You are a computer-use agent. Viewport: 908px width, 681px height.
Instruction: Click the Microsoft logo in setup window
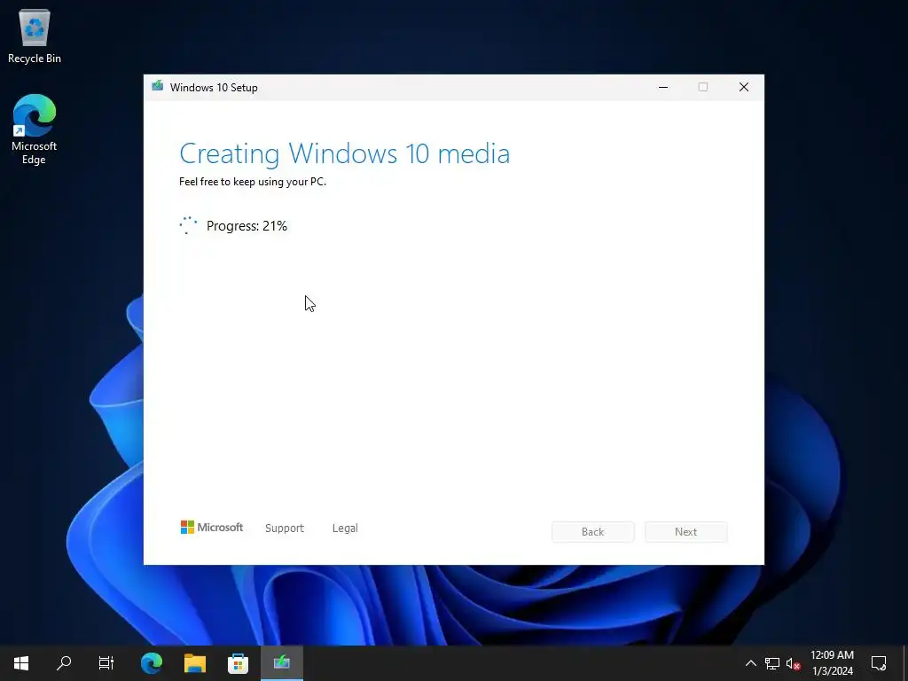point(212,527)
